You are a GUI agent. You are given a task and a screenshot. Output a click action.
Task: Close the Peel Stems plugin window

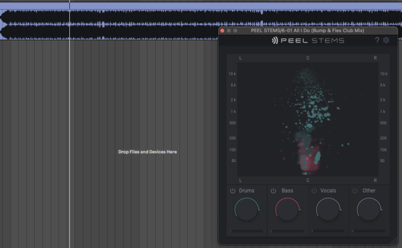(x=223, y=31)
